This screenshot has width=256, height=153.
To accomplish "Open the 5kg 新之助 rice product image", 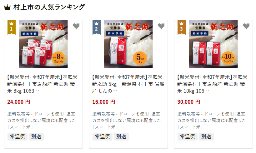I will coord(128,44).
